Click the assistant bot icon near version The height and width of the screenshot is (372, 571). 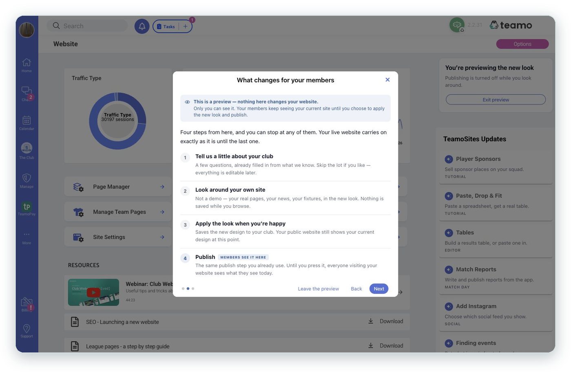(x=457, y=25)
